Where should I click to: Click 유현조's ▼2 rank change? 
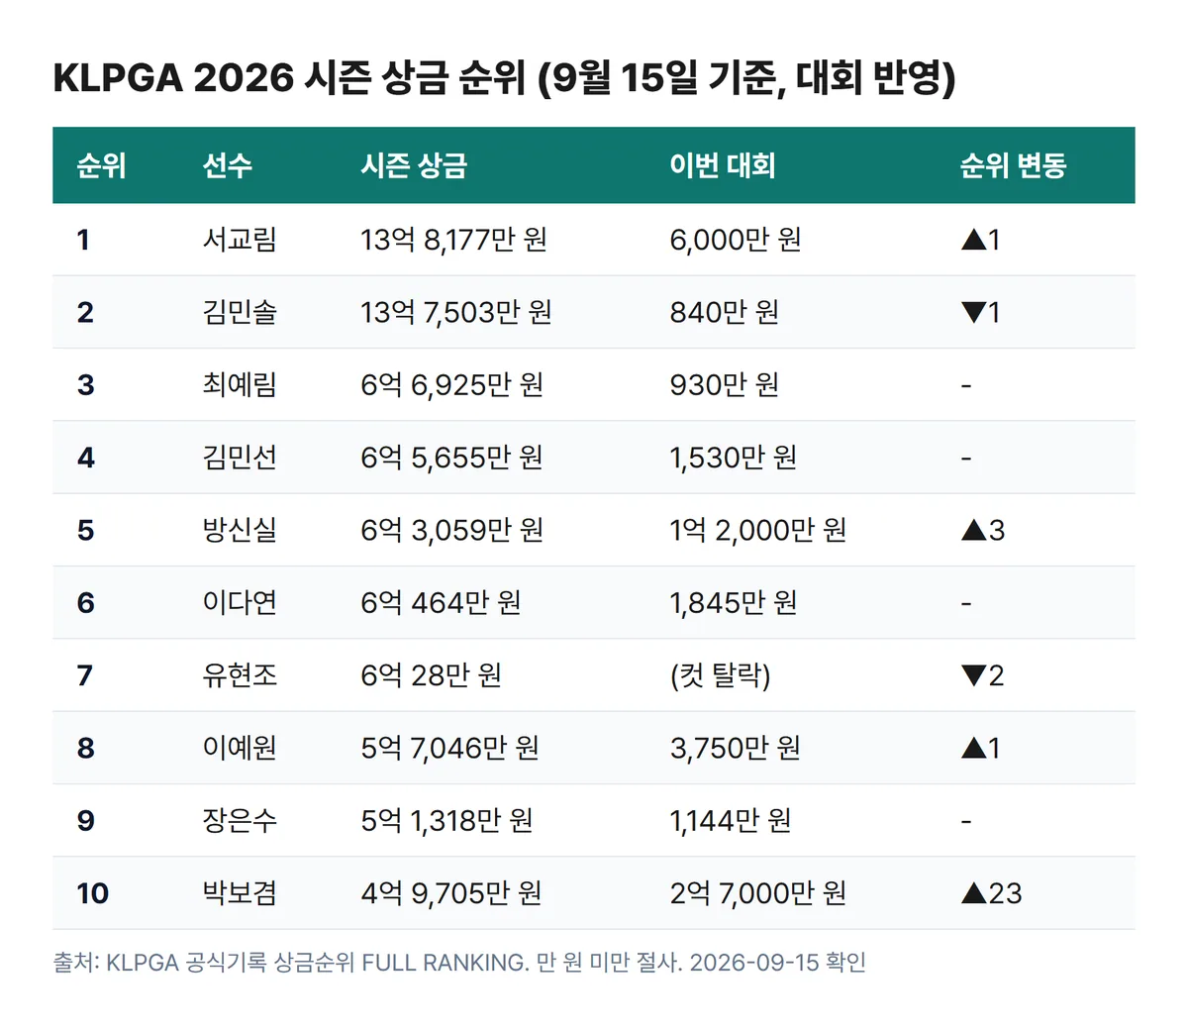coord(983,675)
